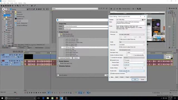Screen dimensions: 178x100
Task: Click Cancel in Custom Settings dialog
Action: pyautogui.click(x=142, y=79)
